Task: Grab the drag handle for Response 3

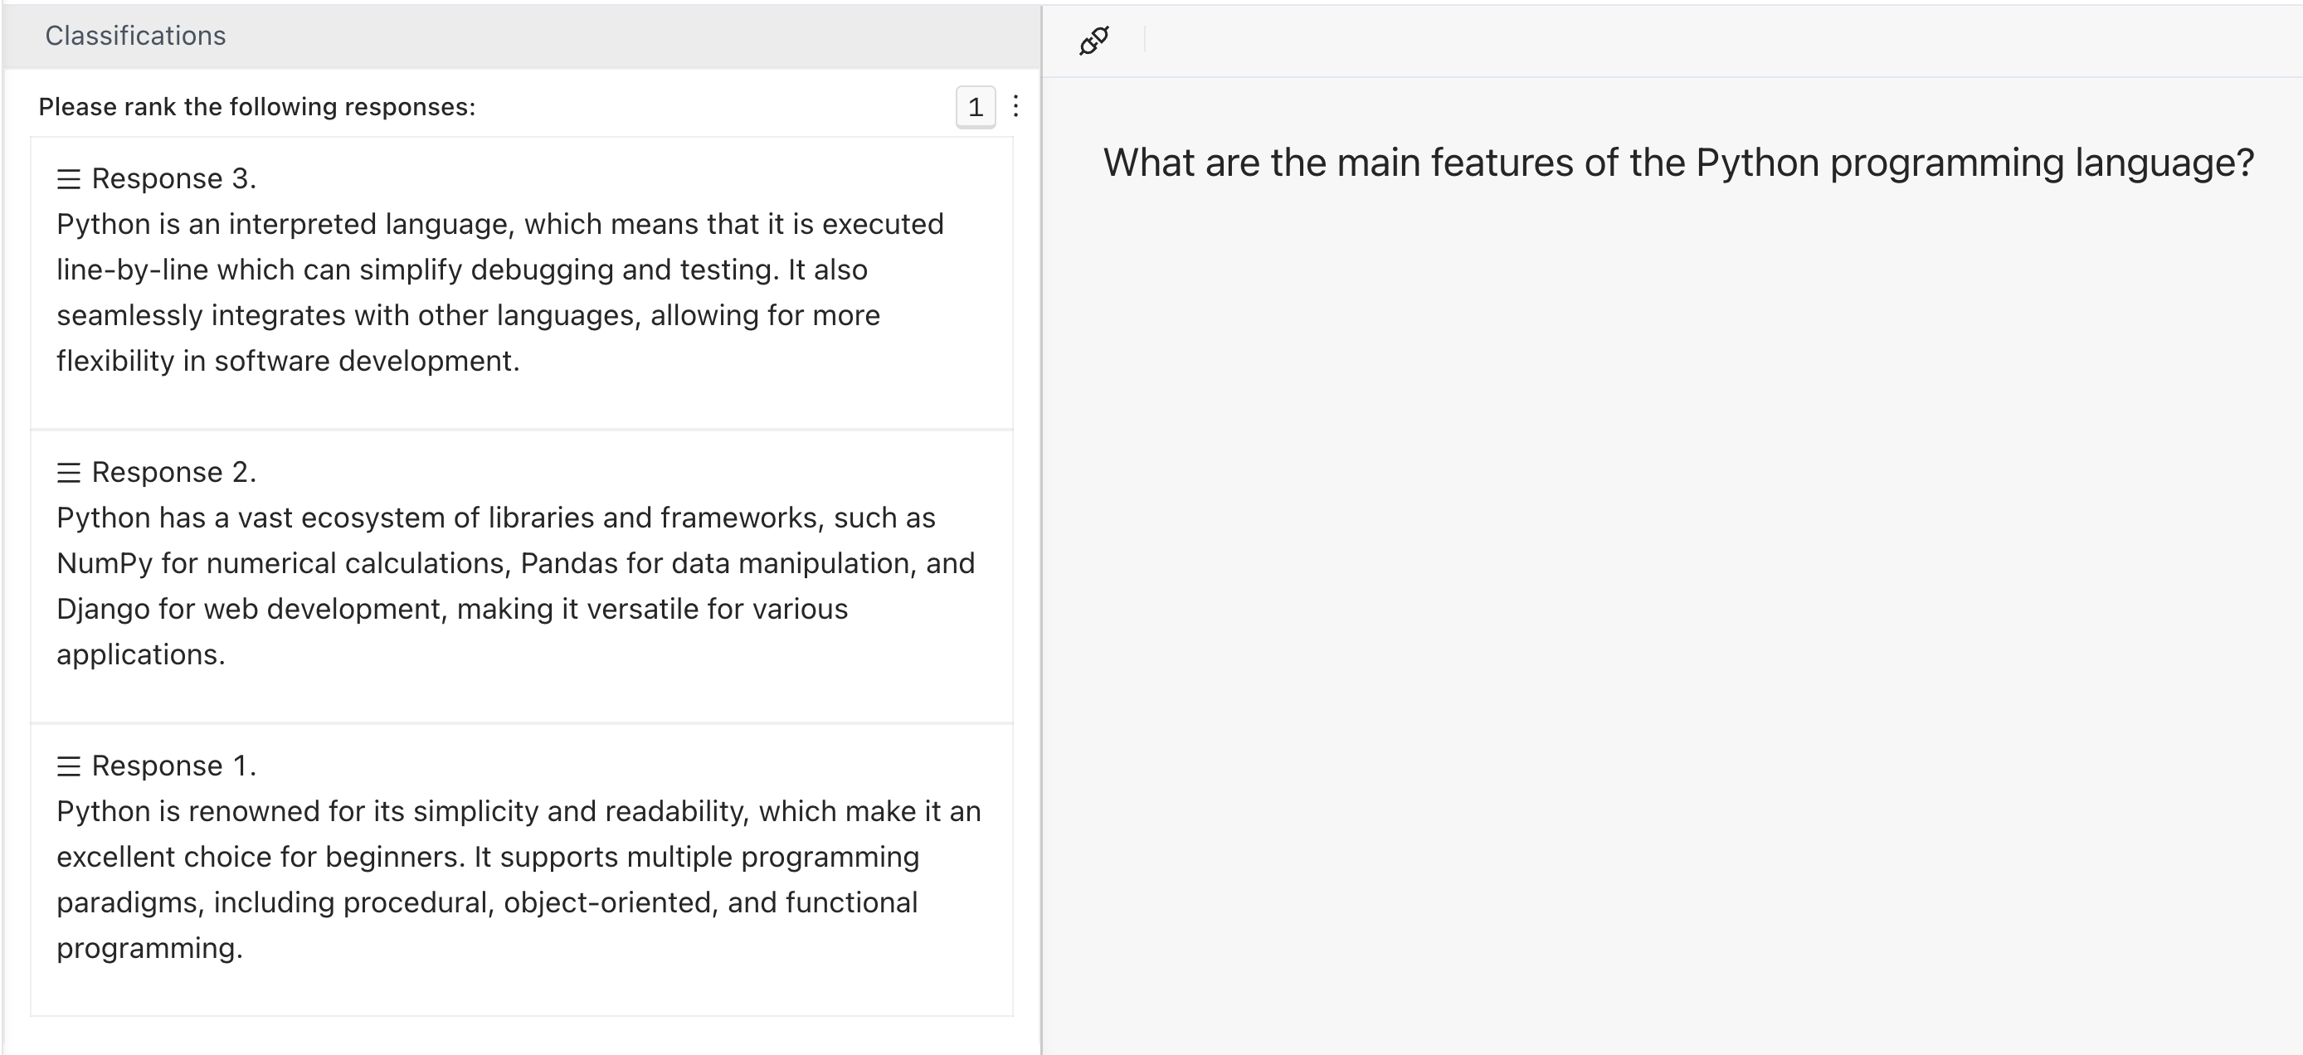Action: [x=69, y=180]
